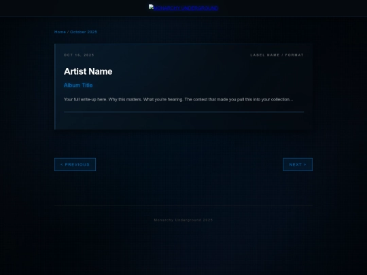Click the OCT 16, 2025 date label
Viewport: 367px width, 275px height.
point(79,55)
